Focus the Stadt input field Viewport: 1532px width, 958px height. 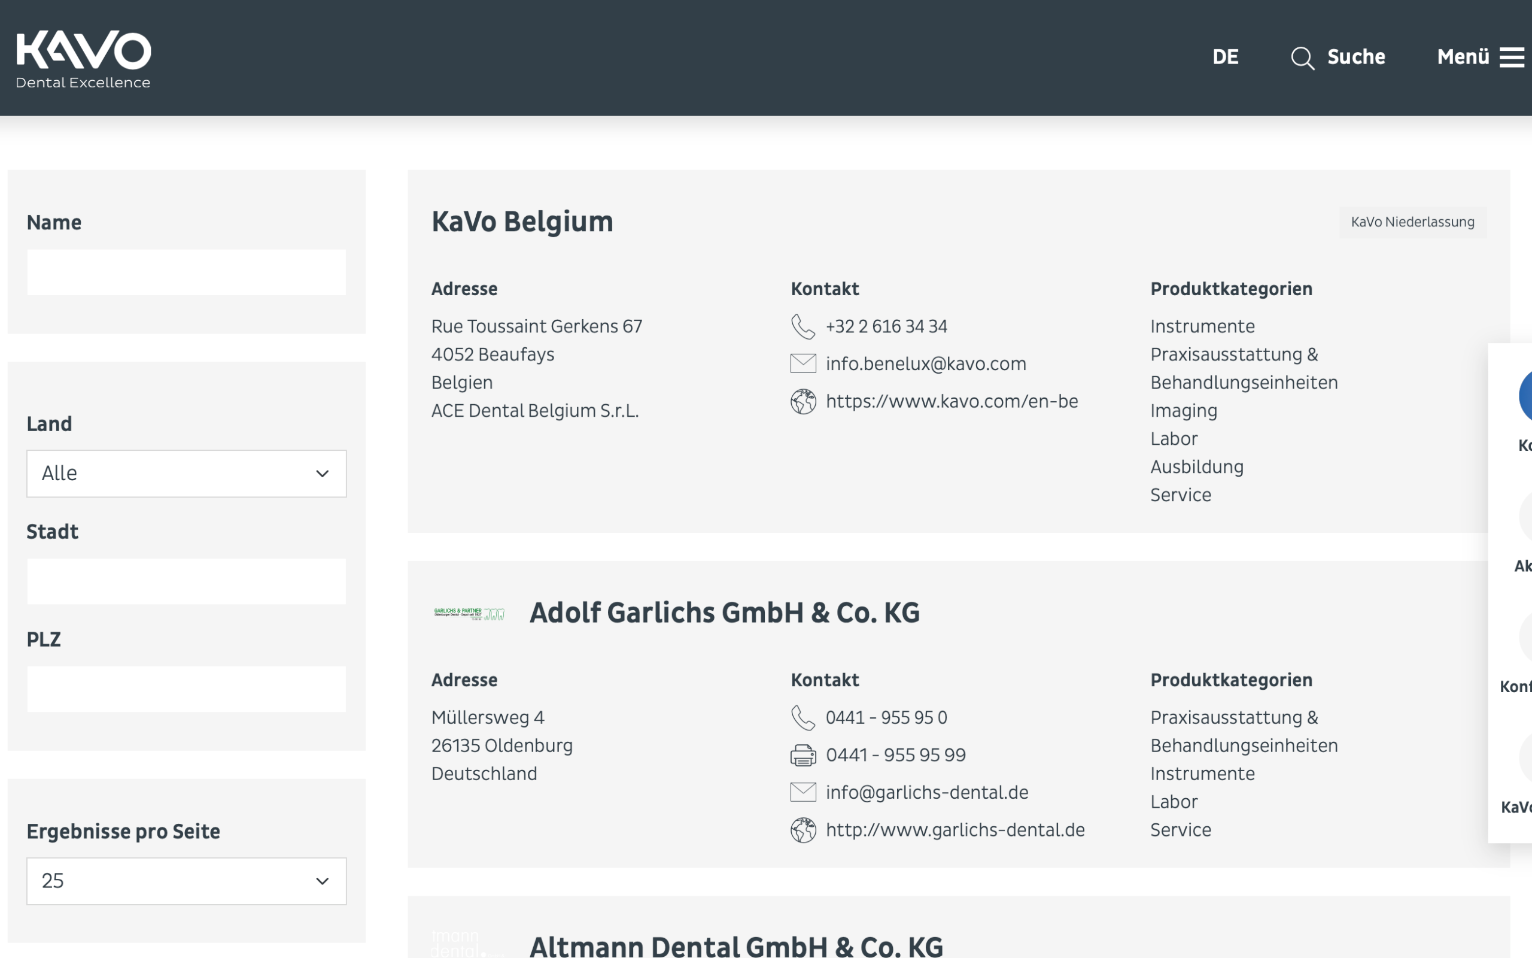187,581
